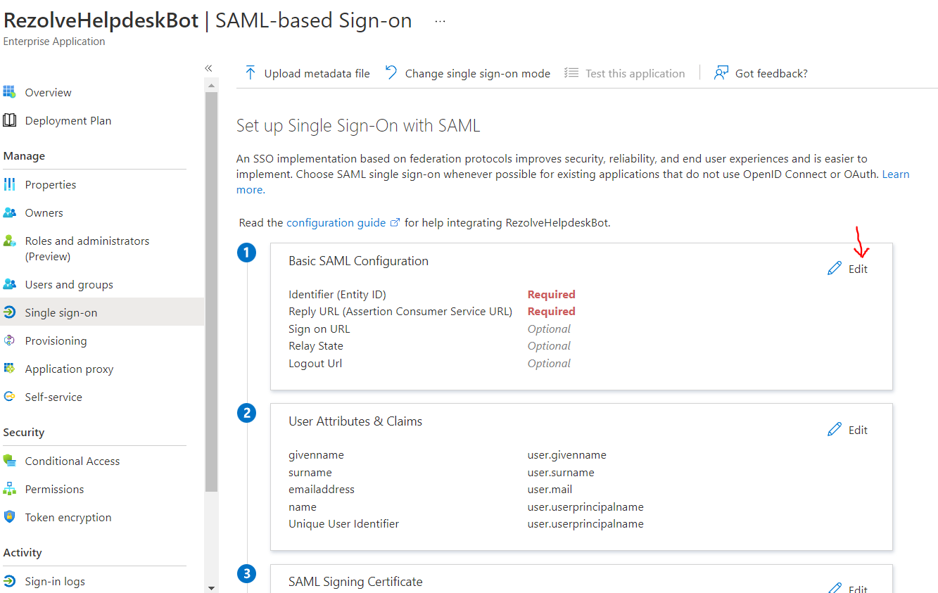Collapse the sidebar with double chevron
938x593 pixels.
click(208, 68)
